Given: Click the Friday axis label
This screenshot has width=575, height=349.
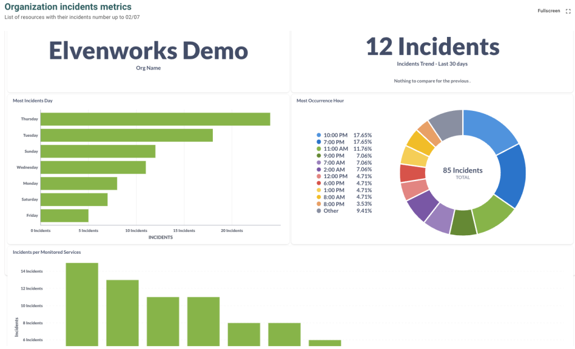Looking at the screenshot, I should pos(32,216).
